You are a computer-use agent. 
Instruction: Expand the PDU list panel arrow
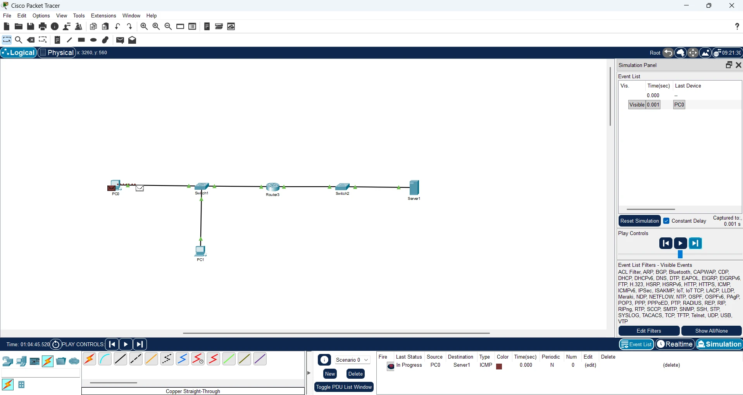(309, 373)
